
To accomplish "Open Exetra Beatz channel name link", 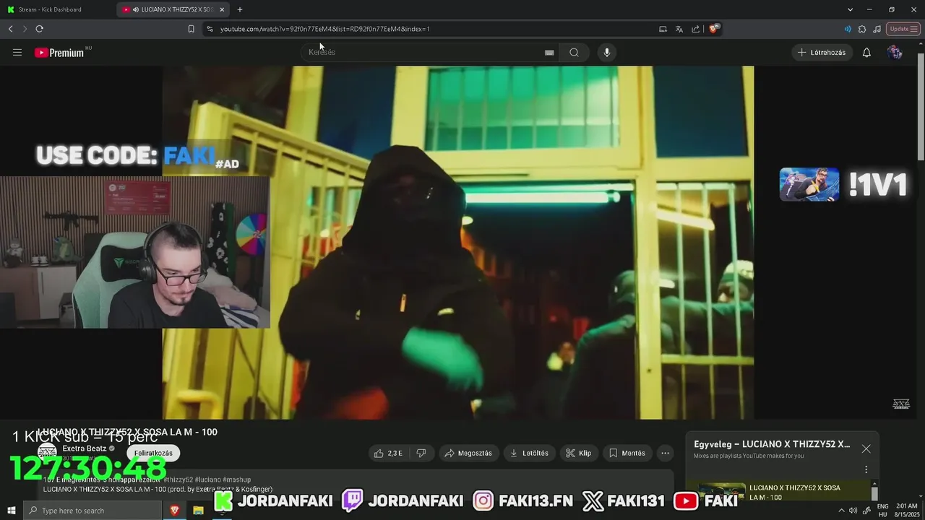I will click(85, 448).
